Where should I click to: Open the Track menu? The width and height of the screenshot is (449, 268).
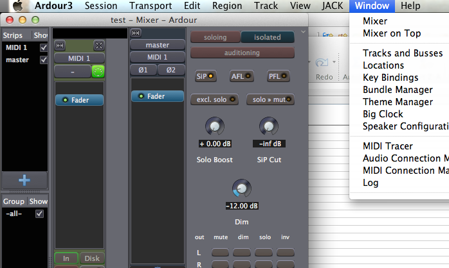click(266, 6)
